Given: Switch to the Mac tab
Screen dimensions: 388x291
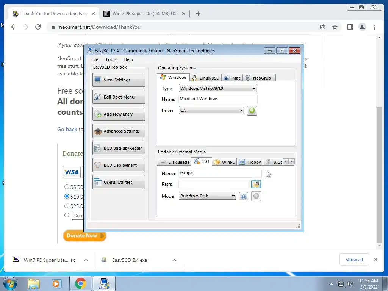Looking at the screenshot, I should click(232, 78).
